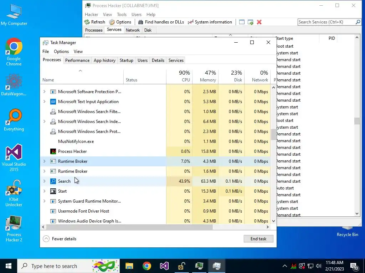Open Task Manager View menu
Image resolution: width=365 pixels, height=273 pixels.
tap(78, 52)
